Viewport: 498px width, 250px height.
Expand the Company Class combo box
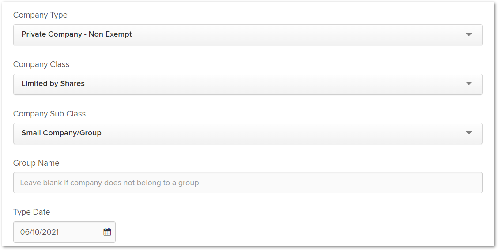(248, 84)
